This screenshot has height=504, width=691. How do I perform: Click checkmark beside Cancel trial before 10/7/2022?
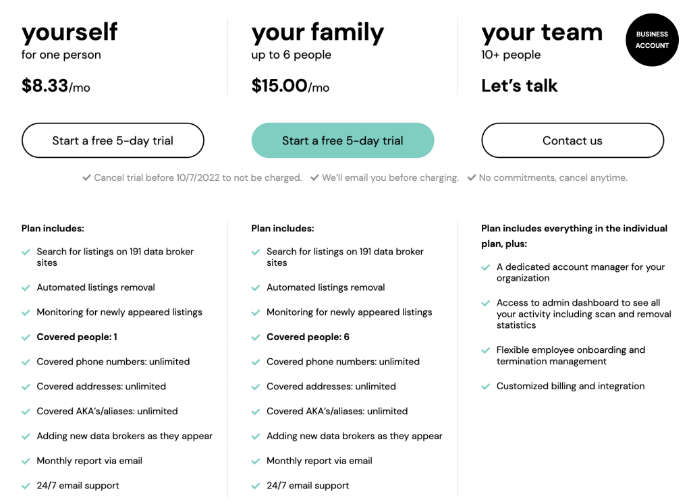click(x=86, y=177)
